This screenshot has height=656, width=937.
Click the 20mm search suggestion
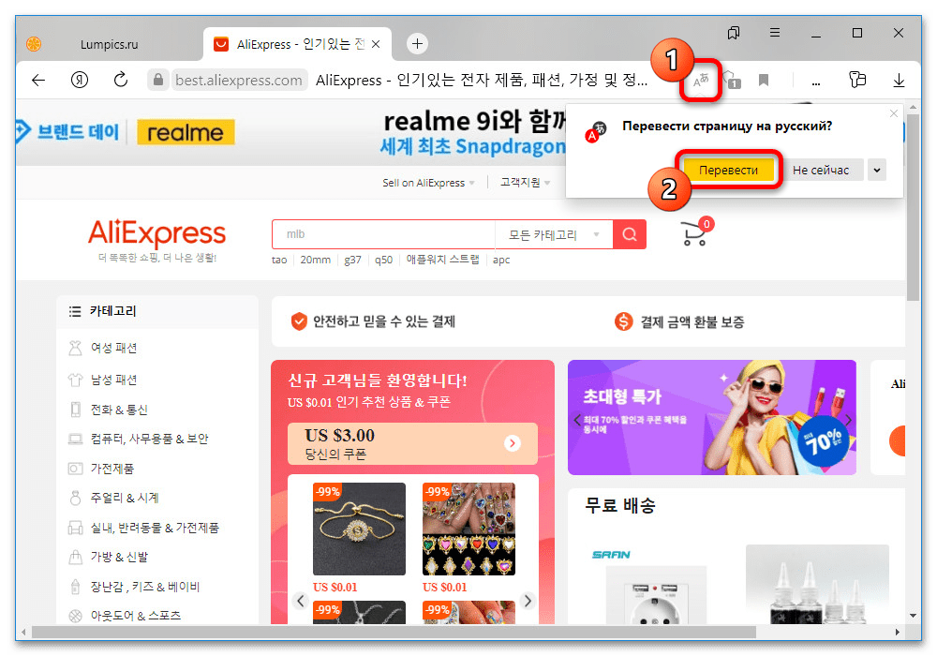point(315,260)
